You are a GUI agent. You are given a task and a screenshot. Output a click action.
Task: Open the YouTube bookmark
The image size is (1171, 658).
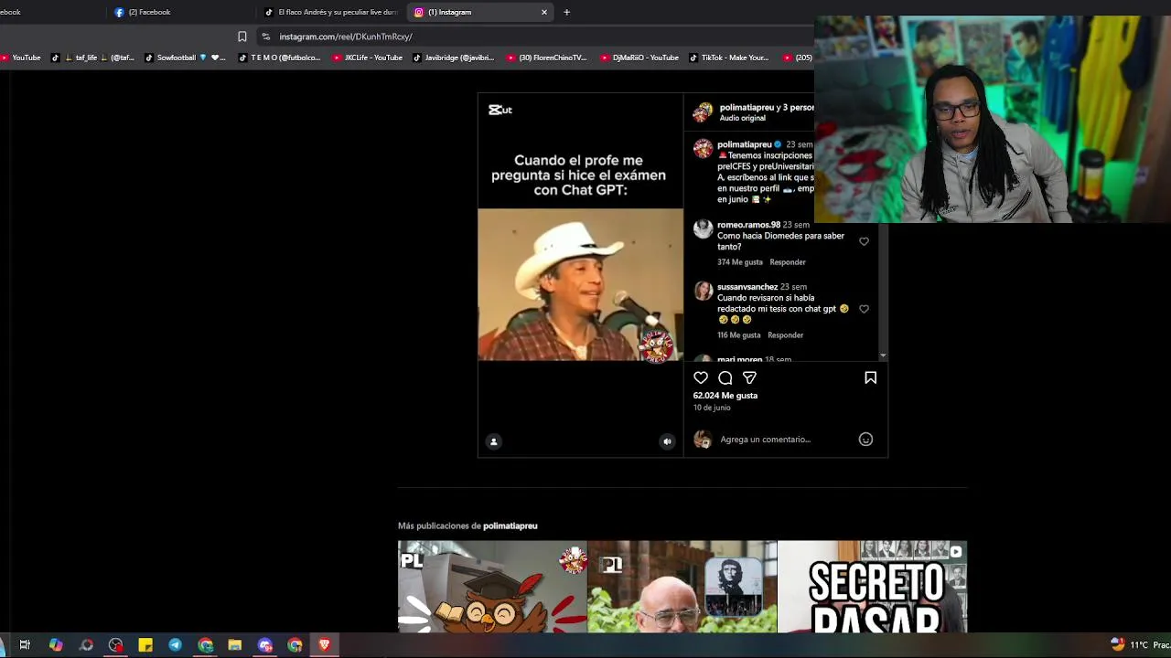click(20, 58)
